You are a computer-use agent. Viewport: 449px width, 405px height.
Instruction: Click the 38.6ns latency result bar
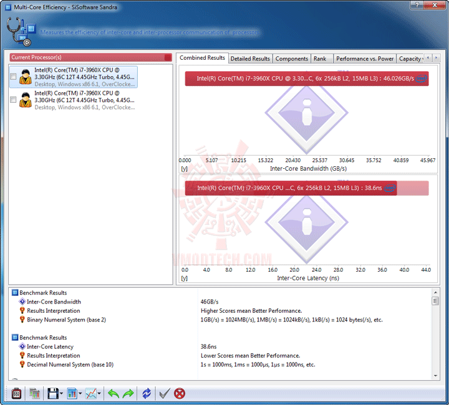tap(291, 188)
